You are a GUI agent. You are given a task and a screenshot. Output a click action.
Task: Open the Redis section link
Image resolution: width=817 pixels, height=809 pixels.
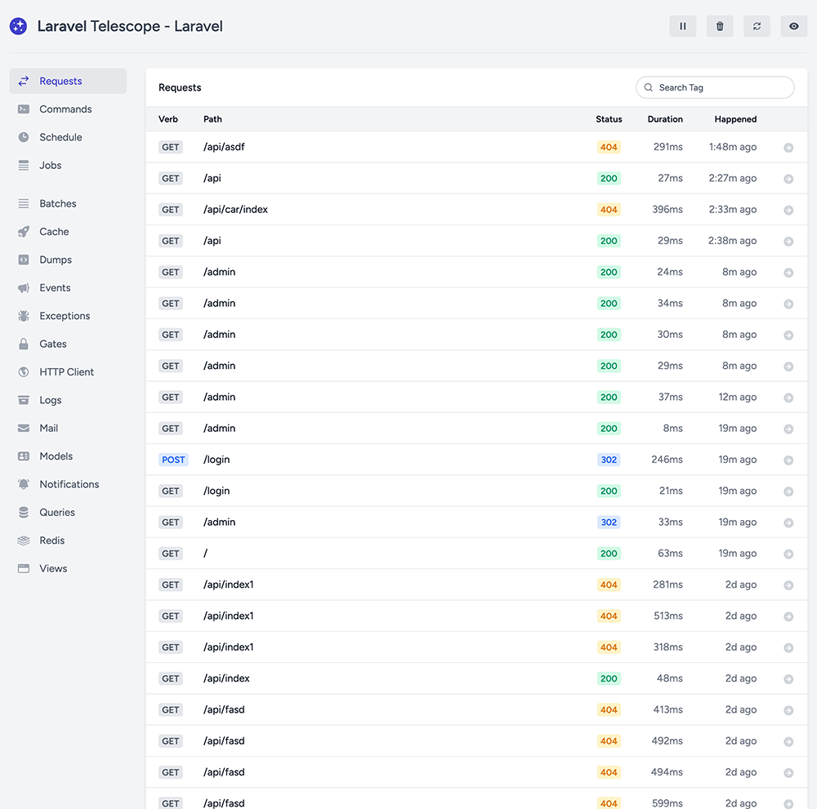[51, 540]
